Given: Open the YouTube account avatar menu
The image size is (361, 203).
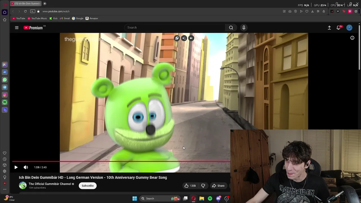Looking at the screenshot, I should point(349,28).
